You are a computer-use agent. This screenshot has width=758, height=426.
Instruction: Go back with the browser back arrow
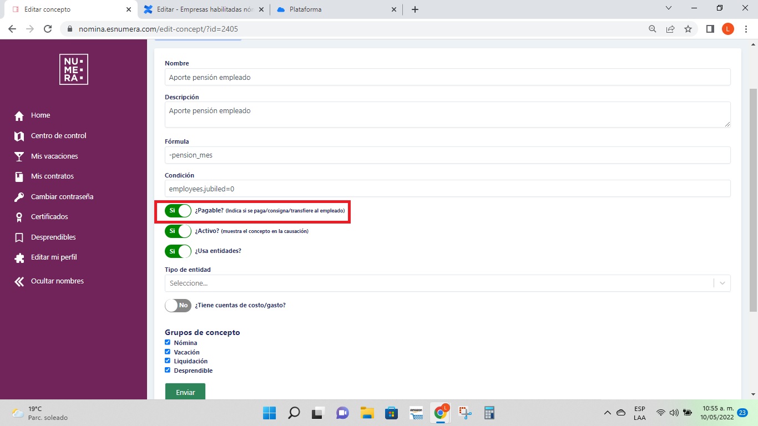click(x=12, y=29)
